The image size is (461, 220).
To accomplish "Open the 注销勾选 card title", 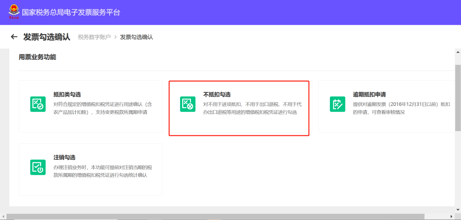I will [x=64, y=157].
